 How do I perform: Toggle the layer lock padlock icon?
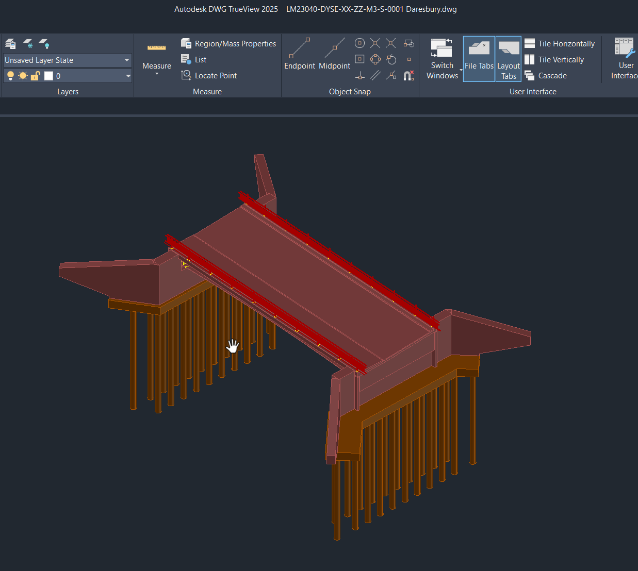pos(36,76)
